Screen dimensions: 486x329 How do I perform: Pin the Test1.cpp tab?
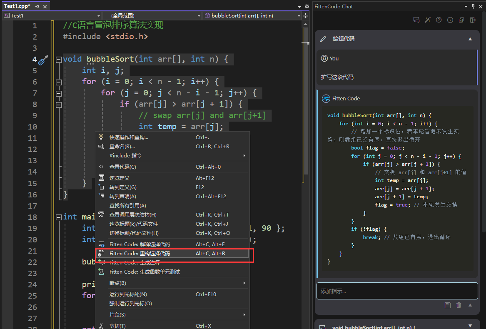click(37, 7)
